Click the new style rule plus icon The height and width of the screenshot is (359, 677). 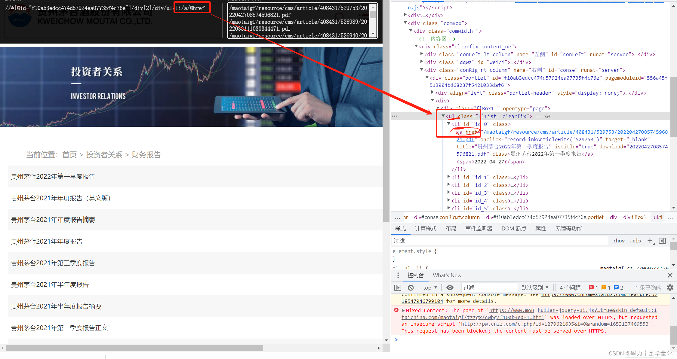pos(650,241)
